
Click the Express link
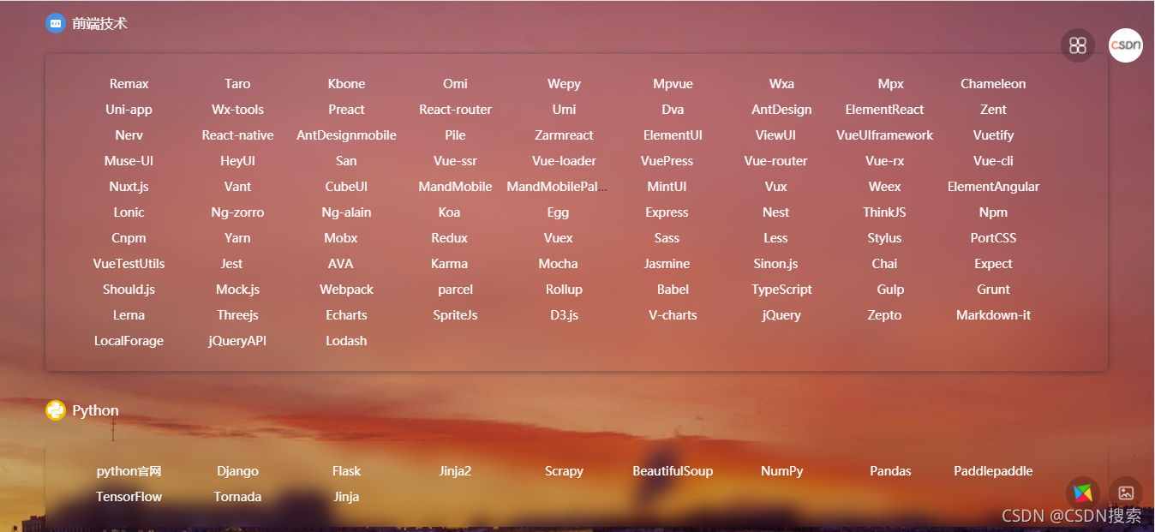click(667, 212)
